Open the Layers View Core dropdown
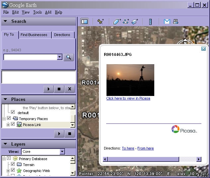Viewport: 210px width, 178px height. (62, 152)
